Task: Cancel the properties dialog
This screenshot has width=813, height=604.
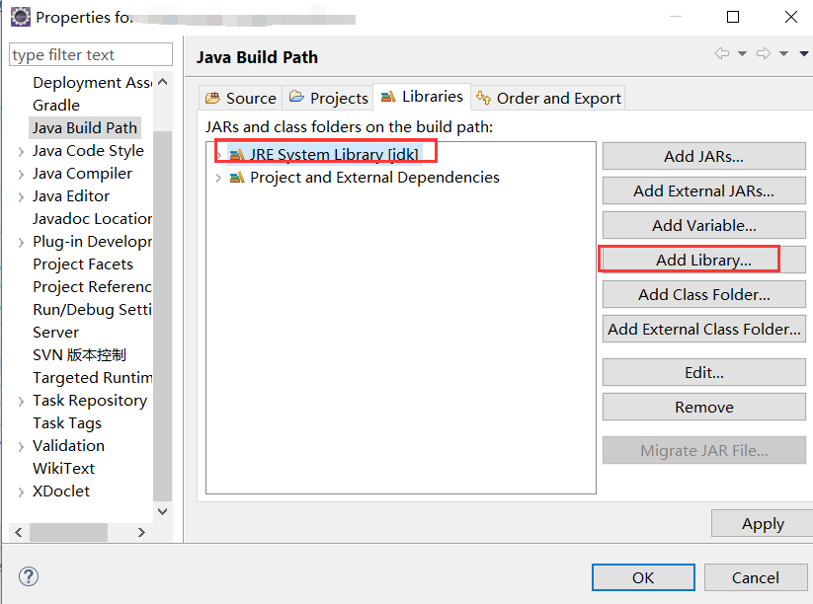Action: pyautogui.click(x=756, y=577)
